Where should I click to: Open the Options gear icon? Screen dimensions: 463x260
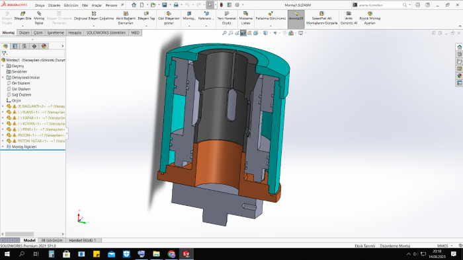click(237, 5)
